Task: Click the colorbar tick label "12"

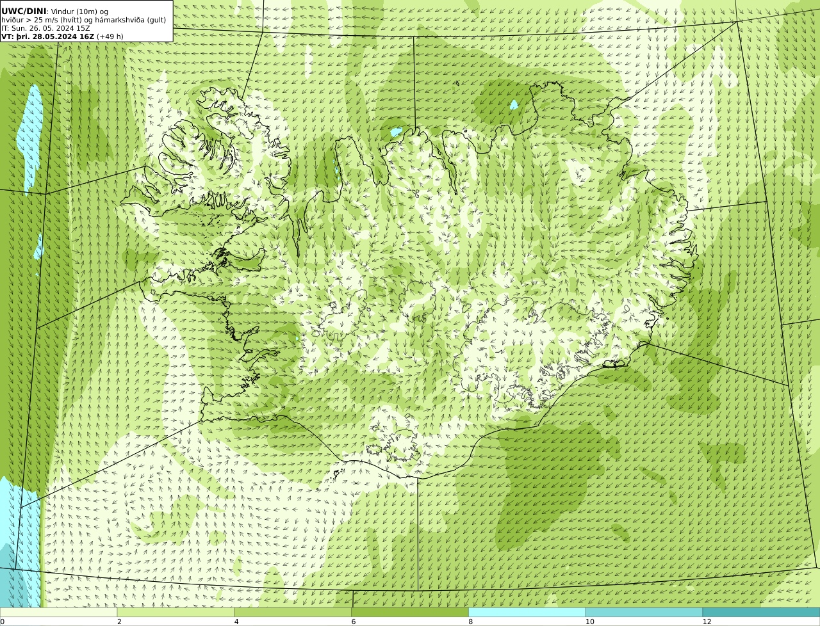Action: [x=707, y=622]
